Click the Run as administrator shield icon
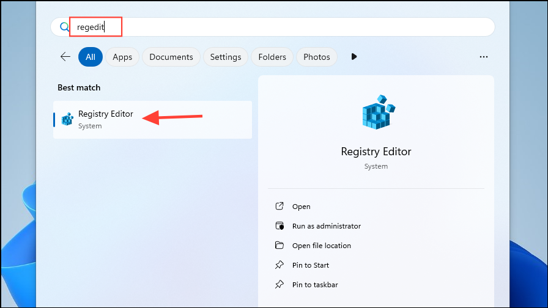 (x=280, y=226)
